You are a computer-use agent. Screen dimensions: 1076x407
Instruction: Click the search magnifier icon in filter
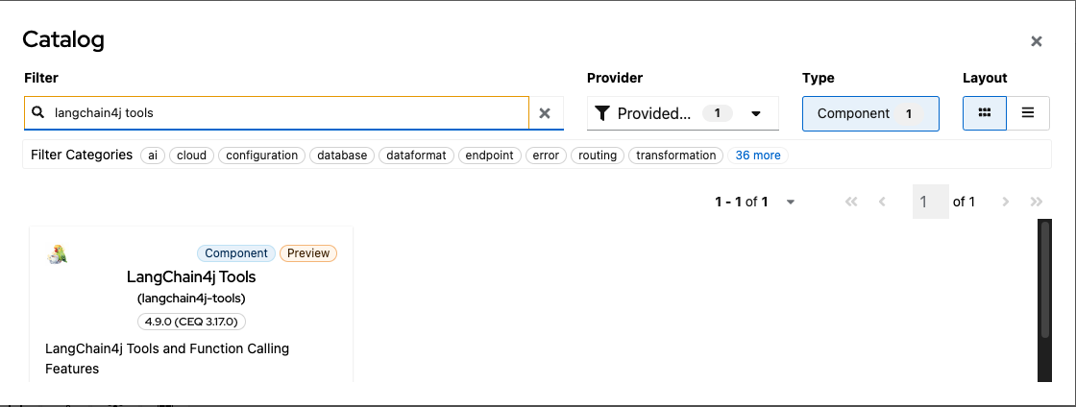tap(38, 113)
